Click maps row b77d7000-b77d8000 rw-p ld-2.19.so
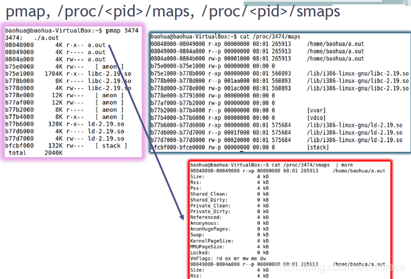The image size is (411, 279). 277,140
